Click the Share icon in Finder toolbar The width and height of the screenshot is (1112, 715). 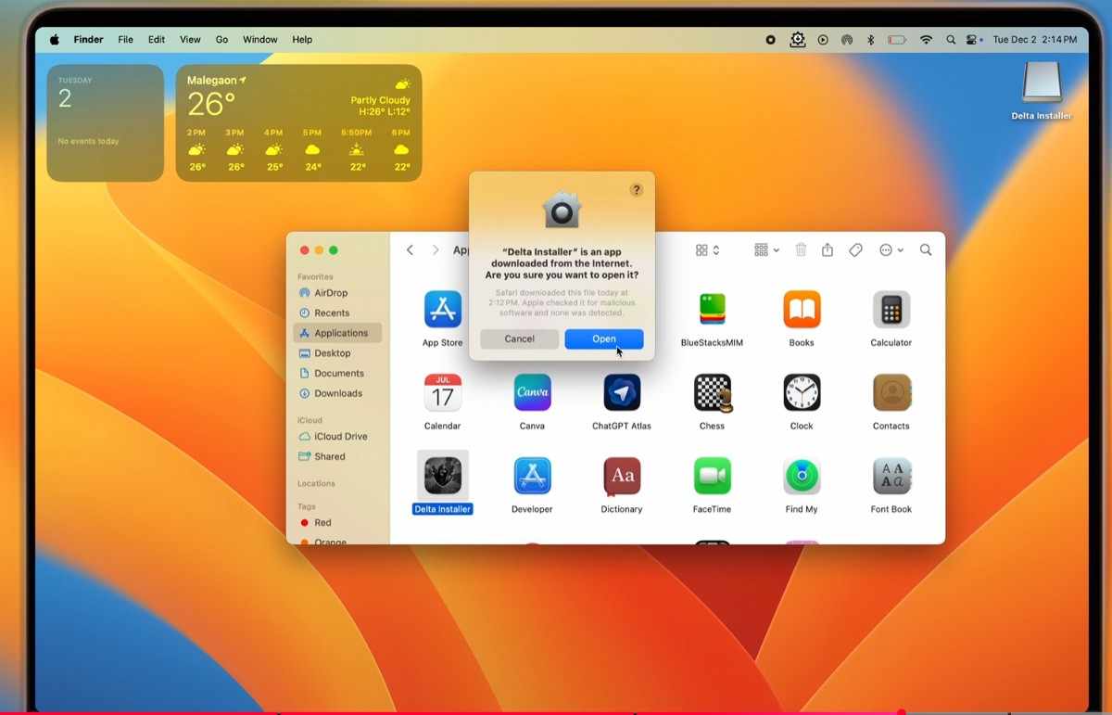828,250
